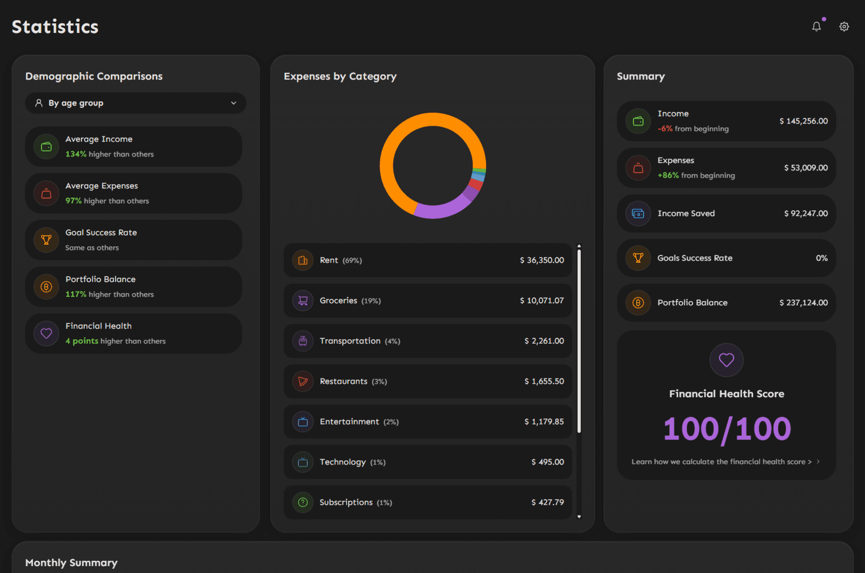This screenshot has height=573, width=865.
Task: Click the Rent category icon
Action: point(303,261)
